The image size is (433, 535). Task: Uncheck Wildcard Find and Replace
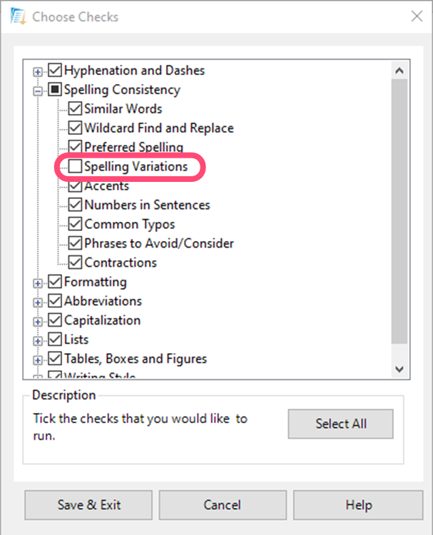click(x=75, y=128)
